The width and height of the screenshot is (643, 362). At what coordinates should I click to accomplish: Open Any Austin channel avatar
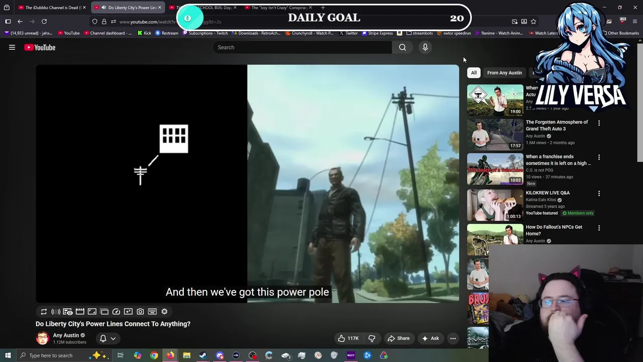pos(42,338)
